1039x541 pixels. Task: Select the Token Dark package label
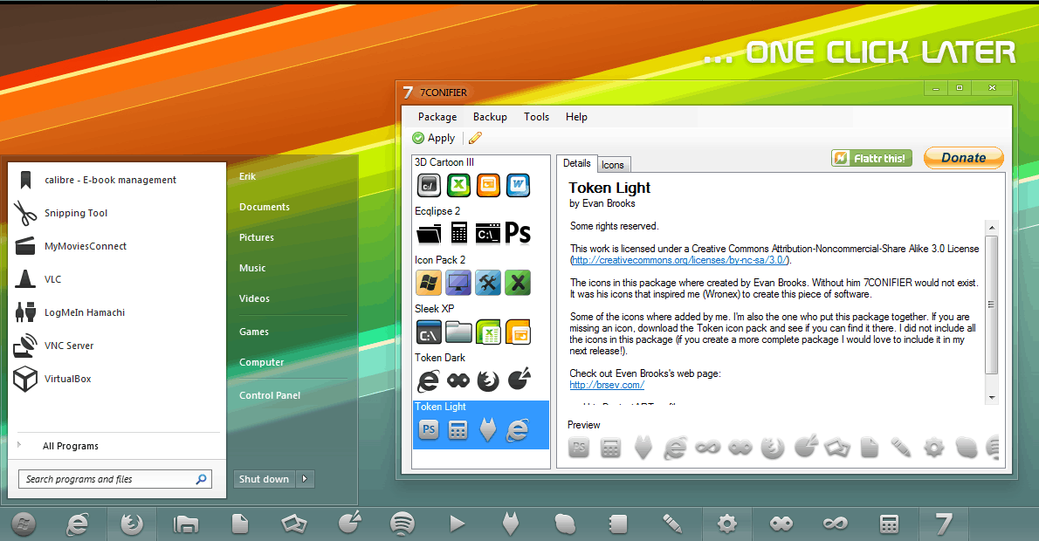(440, 358)
